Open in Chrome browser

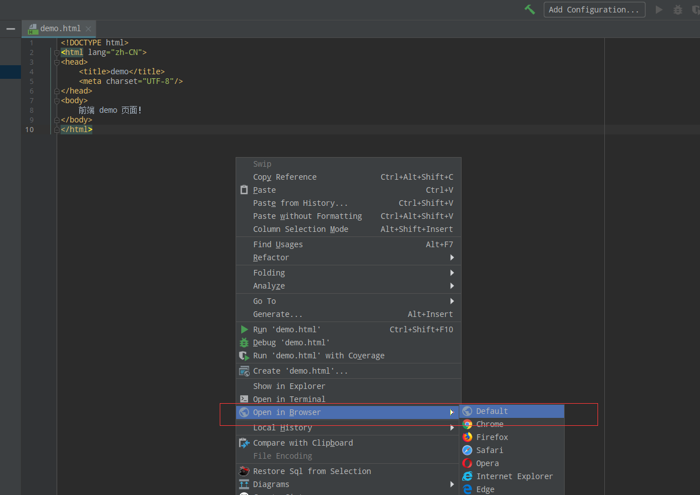coord(512,424)
